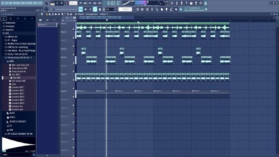This screenshot has height=157, width=279.
Task: Toggle mute dot on Track 4
Action: [73, 55]
